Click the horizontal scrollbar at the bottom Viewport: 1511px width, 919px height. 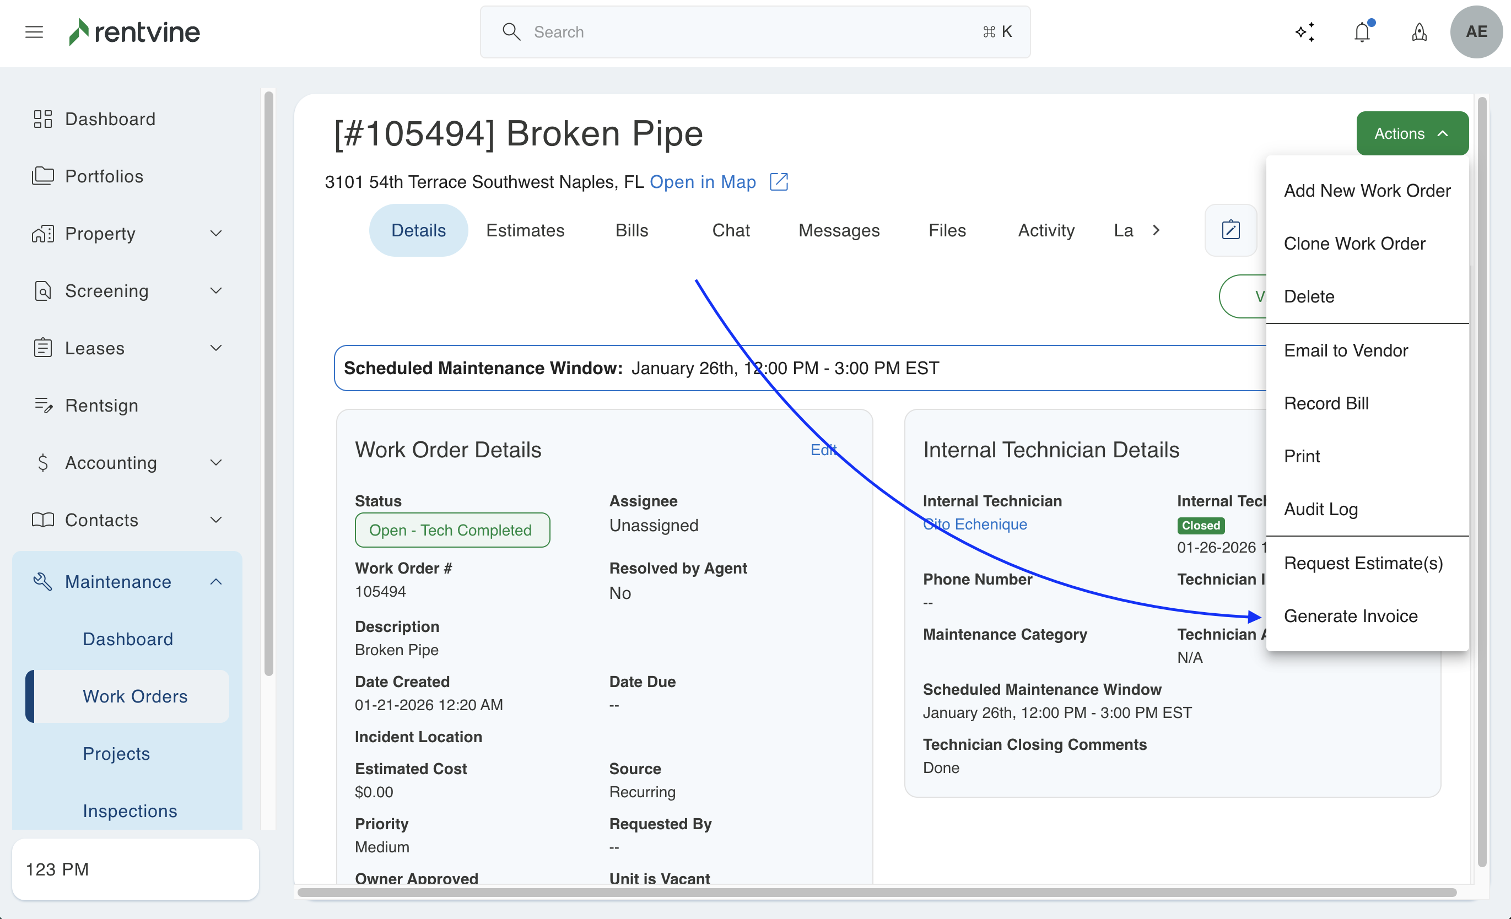click(x=877, y=893)
